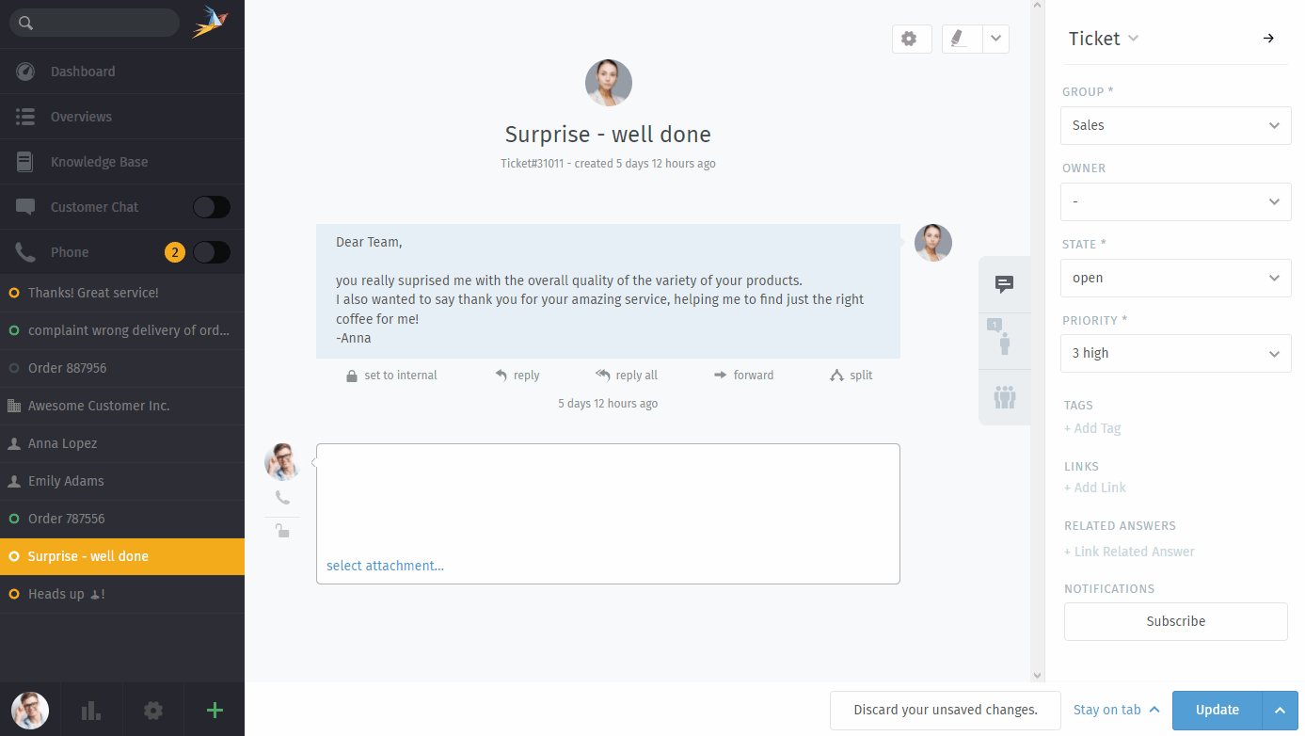Open the Priority dropdown showing 3 high
Screen dimensions: 1305x736
[x=1175, y=354]
